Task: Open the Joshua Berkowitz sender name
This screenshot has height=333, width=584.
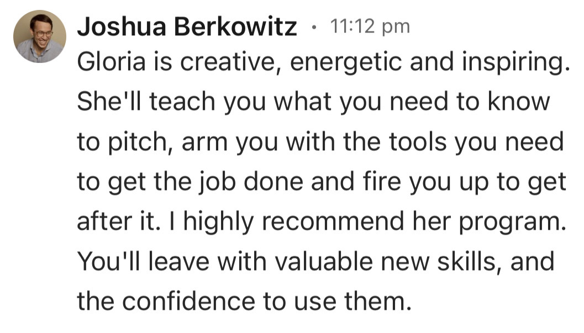Action: pyautogui.click(x=187, y=27)
